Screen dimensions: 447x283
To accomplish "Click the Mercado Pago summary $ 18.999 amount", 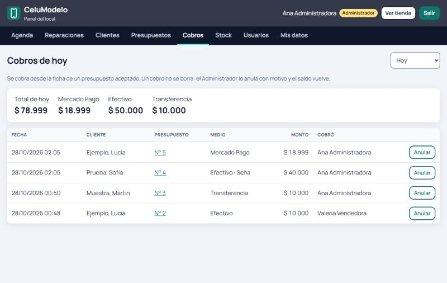I will coord(74,110).
